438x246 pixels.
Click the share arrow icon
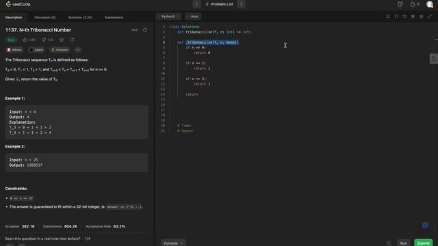pos(73,40)
